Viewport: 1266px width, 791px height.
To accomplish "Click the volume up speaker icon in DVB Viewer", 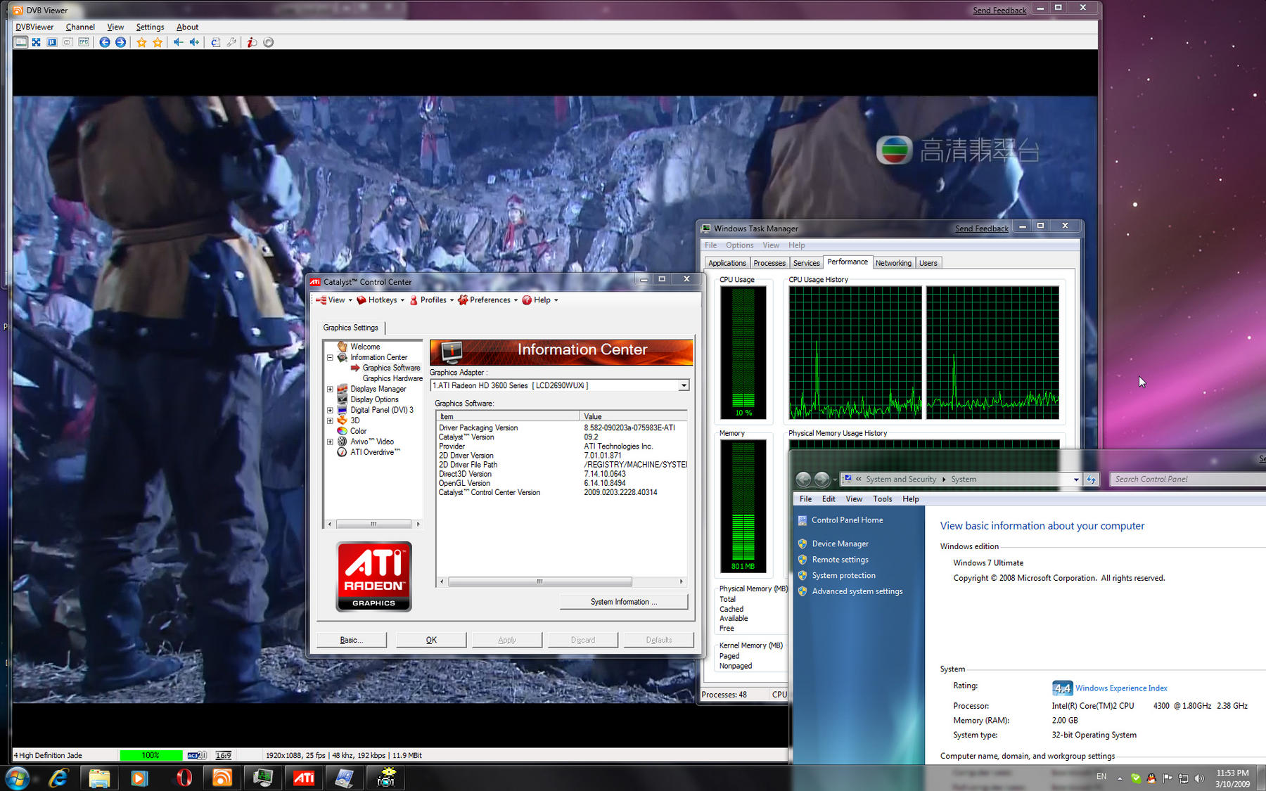I will point(195,42).
